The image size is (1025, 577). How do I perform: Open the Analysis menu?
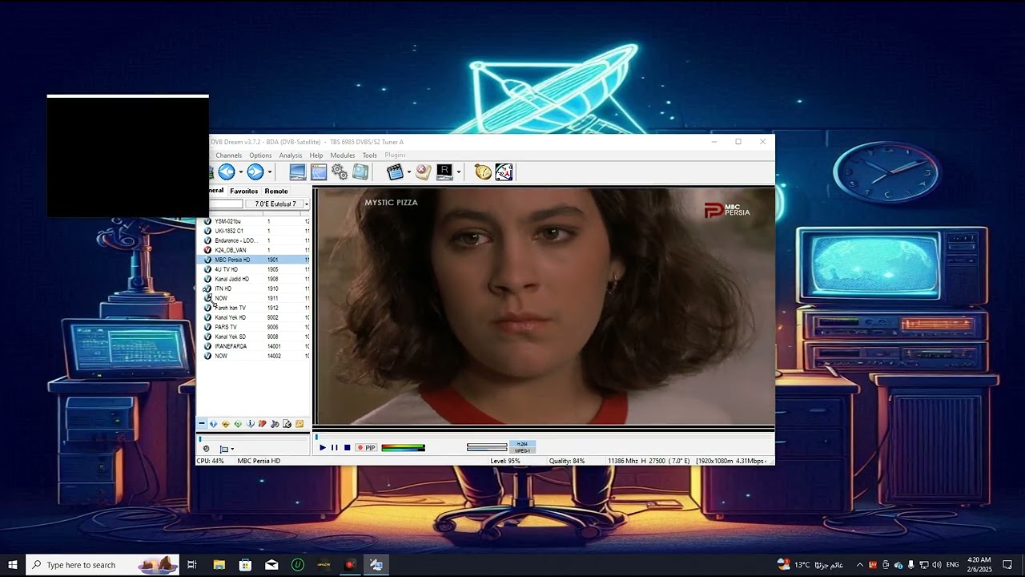point(291,155)
